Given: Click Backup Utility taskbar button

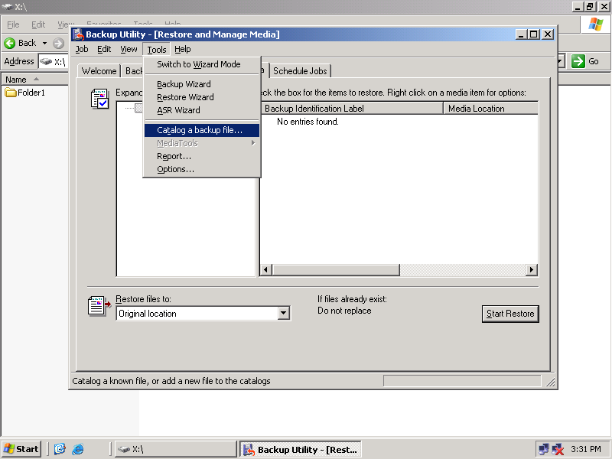Looking at the screenshot, I should coord(300,449).
